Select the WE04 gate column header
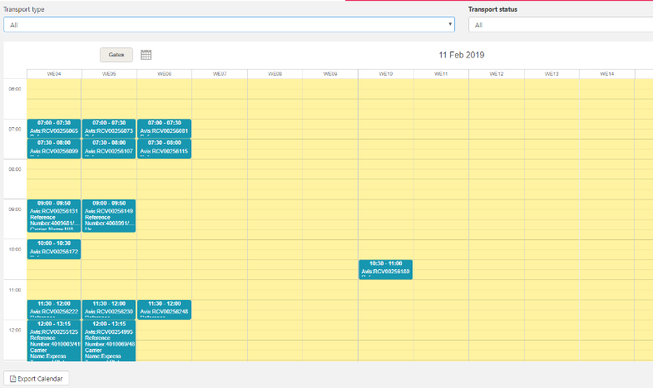Image resolution: width=653 pixels, height=388 pixels. tap(53, 74)
